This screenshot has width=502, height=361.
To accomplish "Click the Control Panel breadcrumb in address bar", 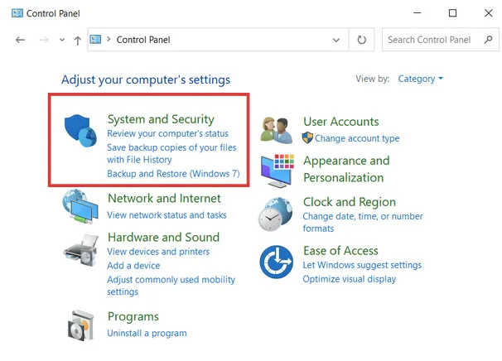I will 143,40.
